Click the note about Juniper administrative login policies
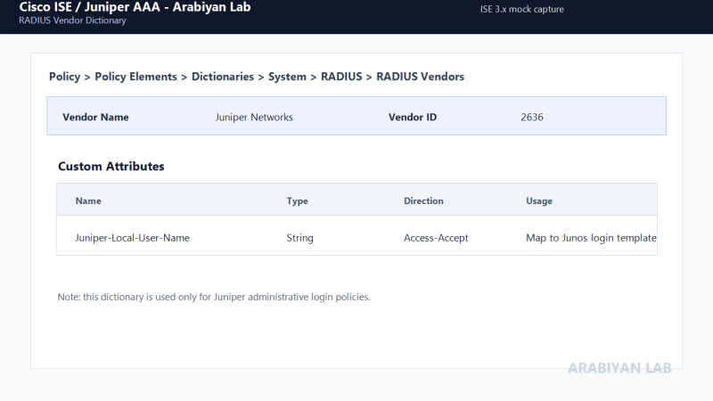This screenshot has height=401, width=713. (x=214, y=298)
